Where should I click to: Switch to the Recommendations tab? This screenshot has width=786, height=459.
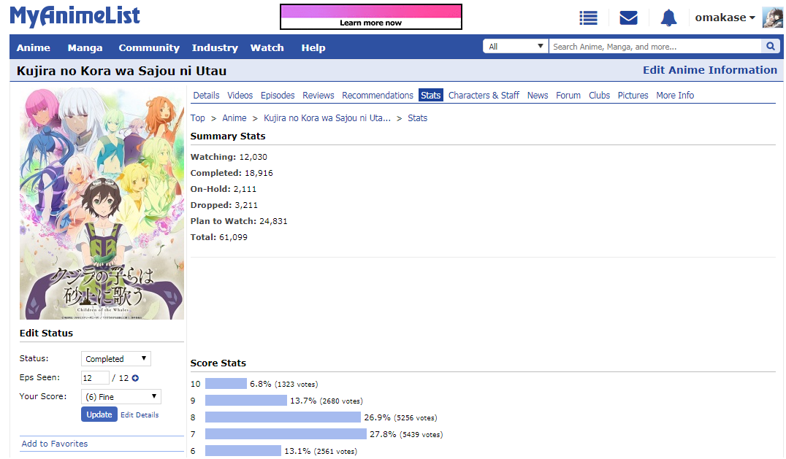(378, 95)
